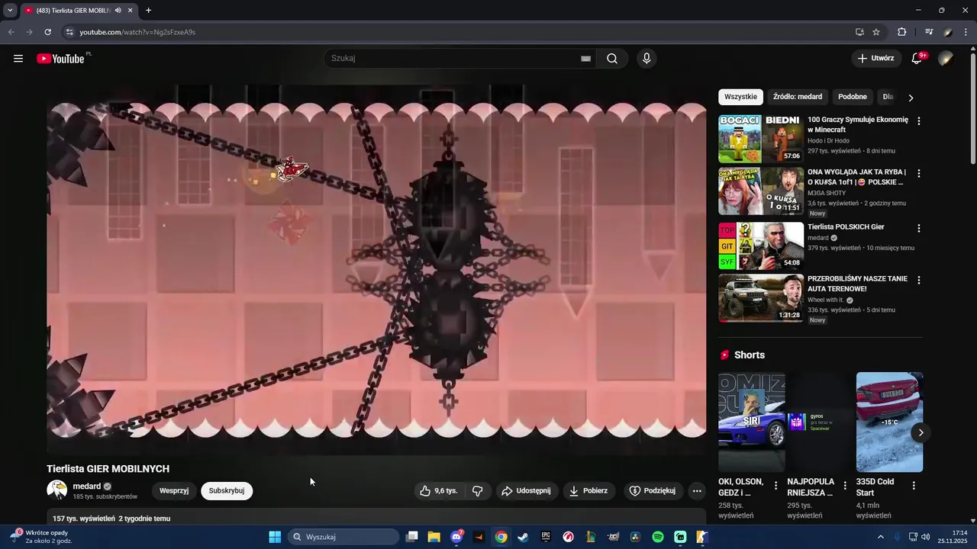
Task: Open the ONA WYGLĄDA JAK TA RYBA thumbnail
Action: point(761,191)
